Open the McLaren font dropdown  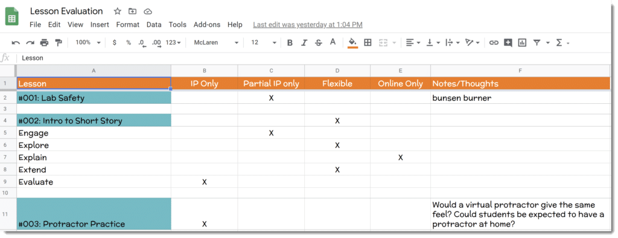(216, 43)
